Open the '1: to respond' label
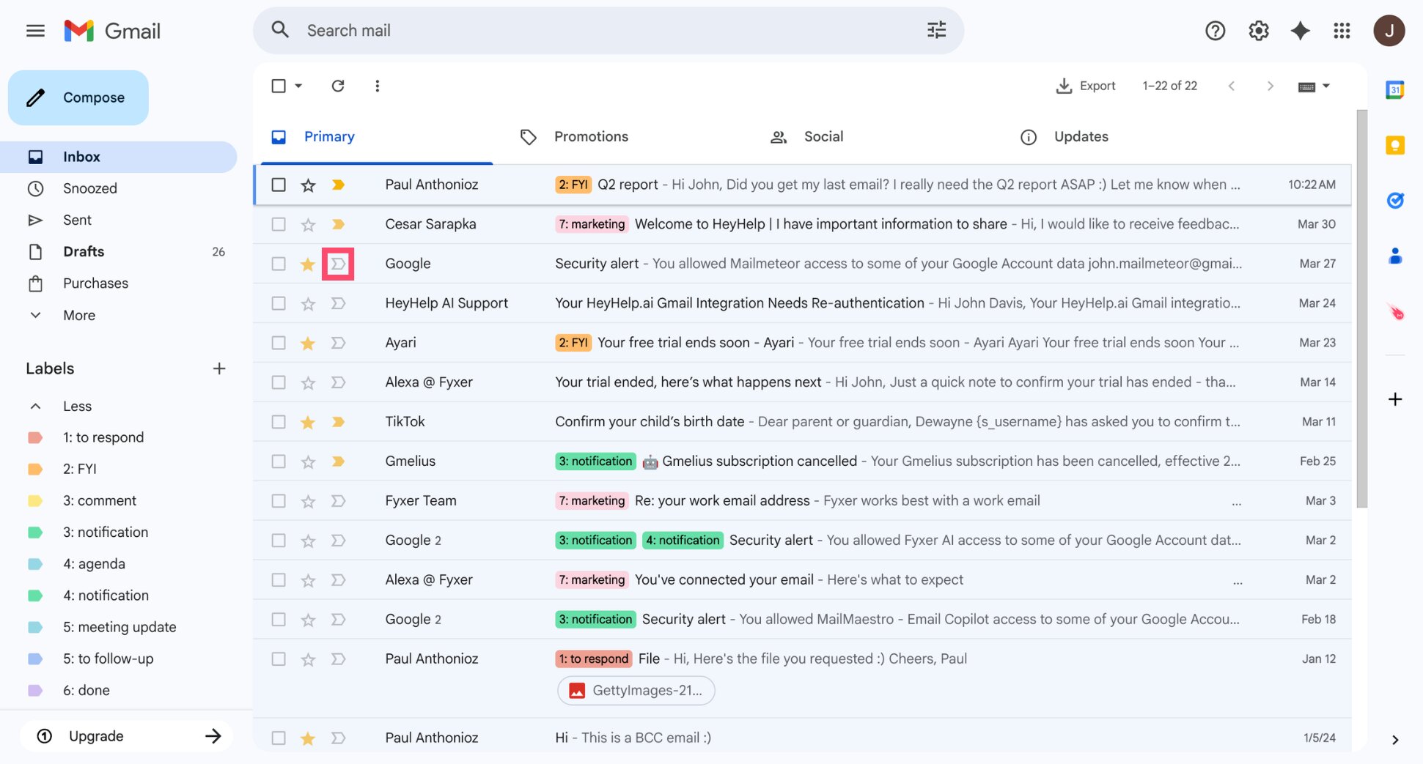The height and width of the screenshot is (764, 1423). (x=103, y=437)
